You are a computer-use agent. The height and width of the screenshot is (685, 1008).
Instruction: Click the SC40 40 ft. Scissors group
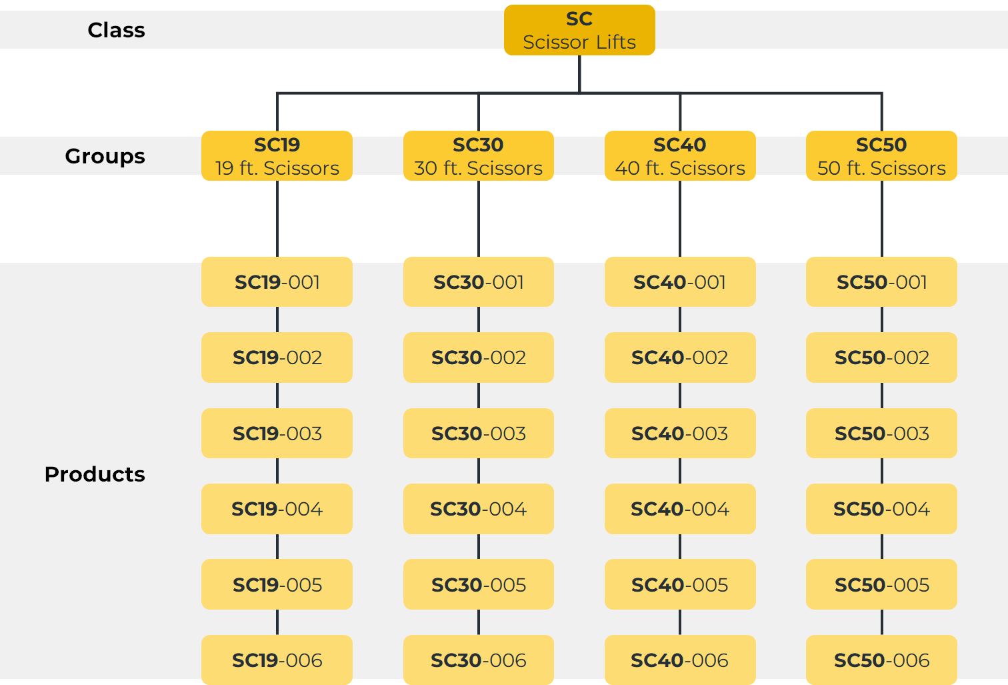680,156
